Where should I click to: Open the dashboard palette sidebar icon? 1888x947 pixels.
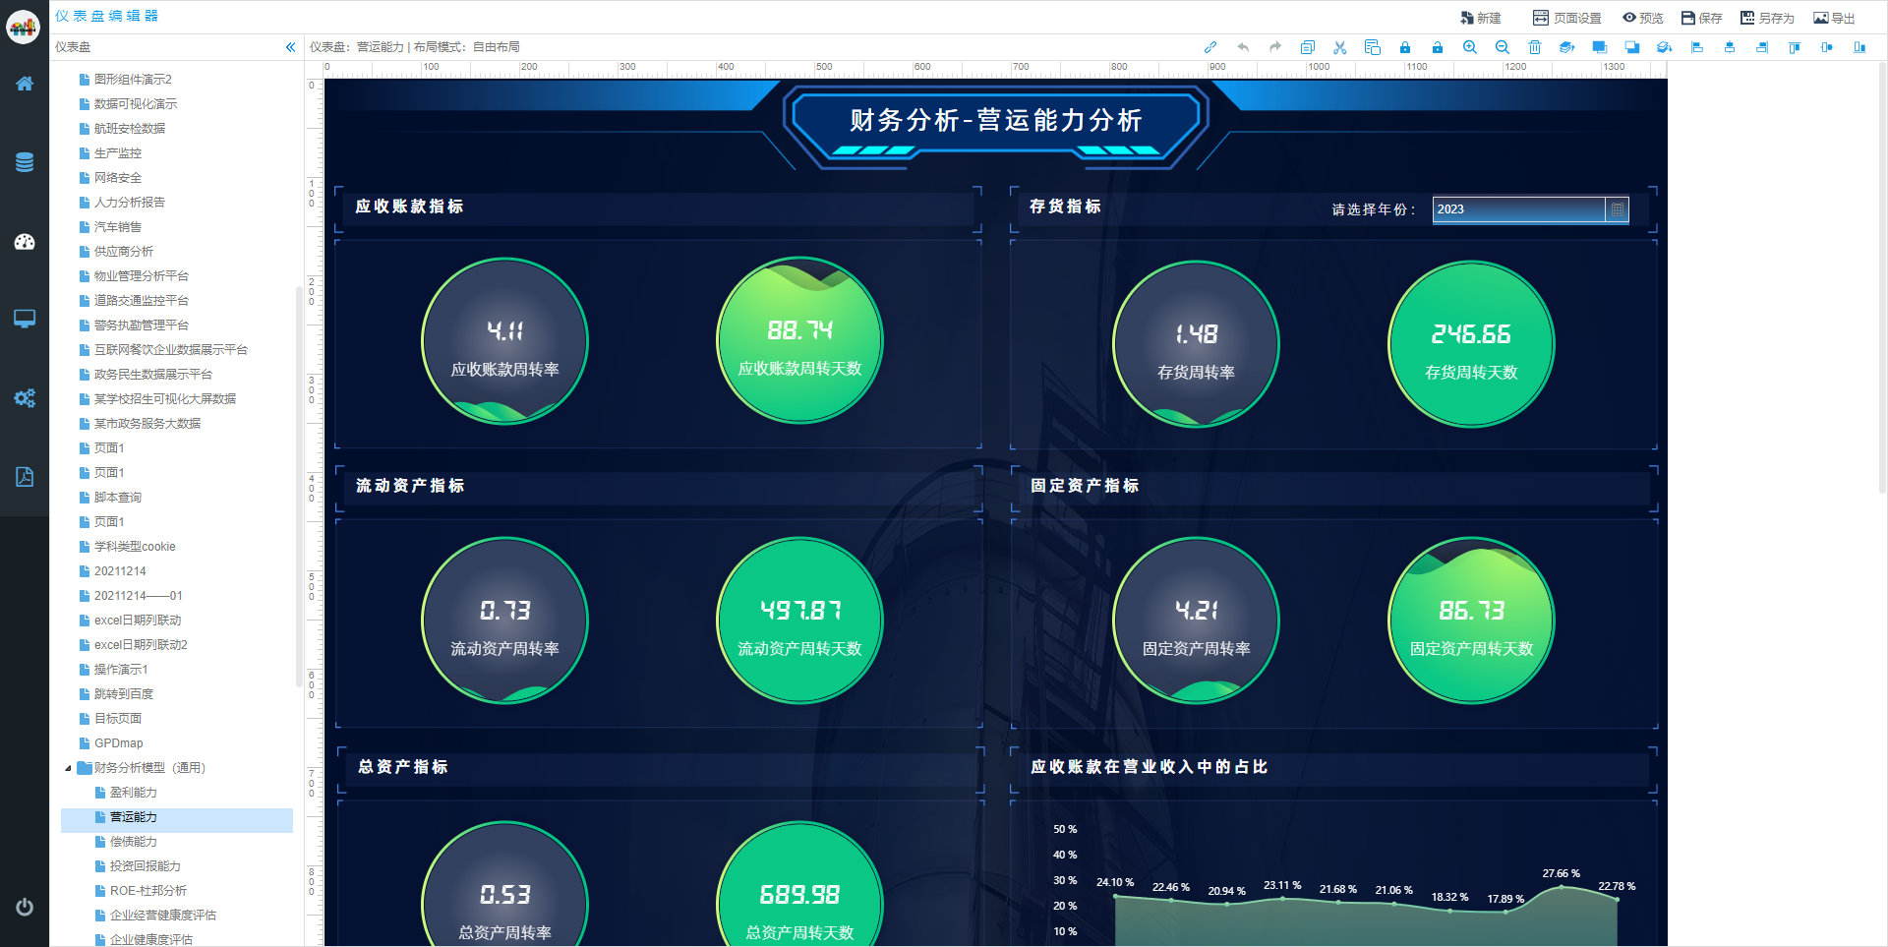point(25,241)
